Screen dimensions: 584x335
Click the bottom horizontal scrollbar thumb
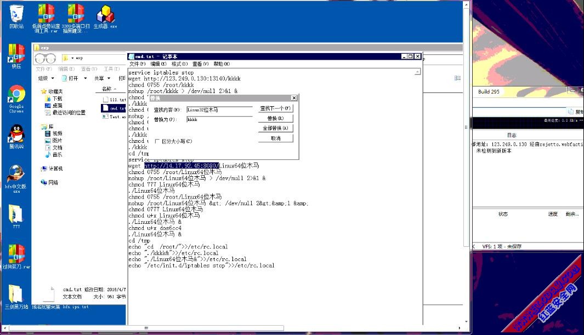[146, 328]
